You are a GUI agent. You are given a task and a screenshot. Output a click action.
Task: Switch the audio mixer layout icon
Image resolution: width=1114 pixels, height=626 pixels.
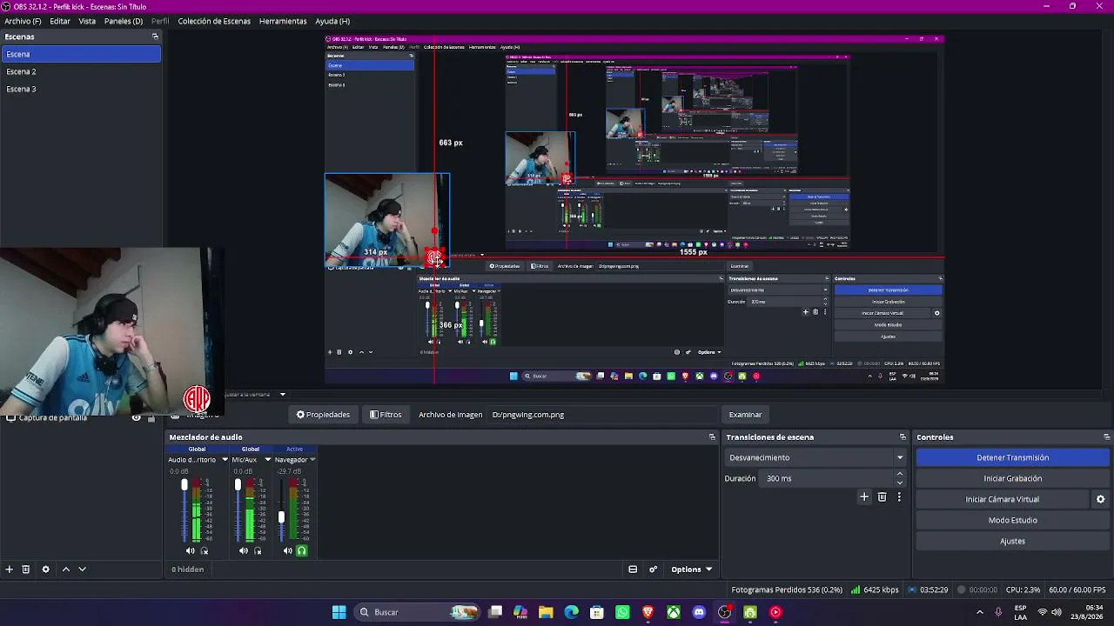click(633, 569)
